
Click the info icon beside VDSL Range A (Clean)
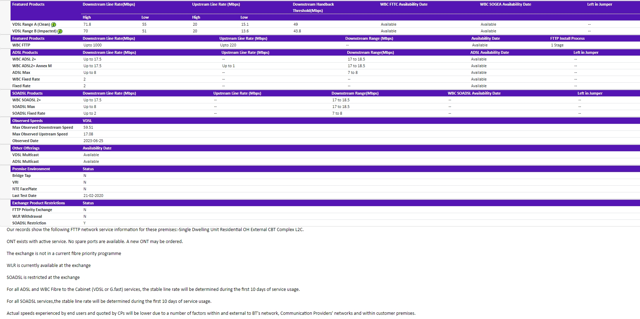click(x=54, y=25)
